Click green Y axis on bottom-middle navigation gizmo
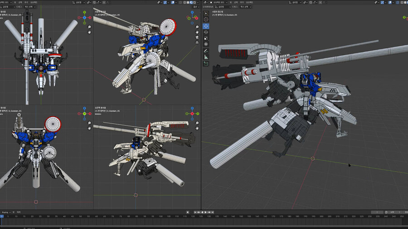The width and height of the screenshot is (408, 229). (x=198, y=114)
